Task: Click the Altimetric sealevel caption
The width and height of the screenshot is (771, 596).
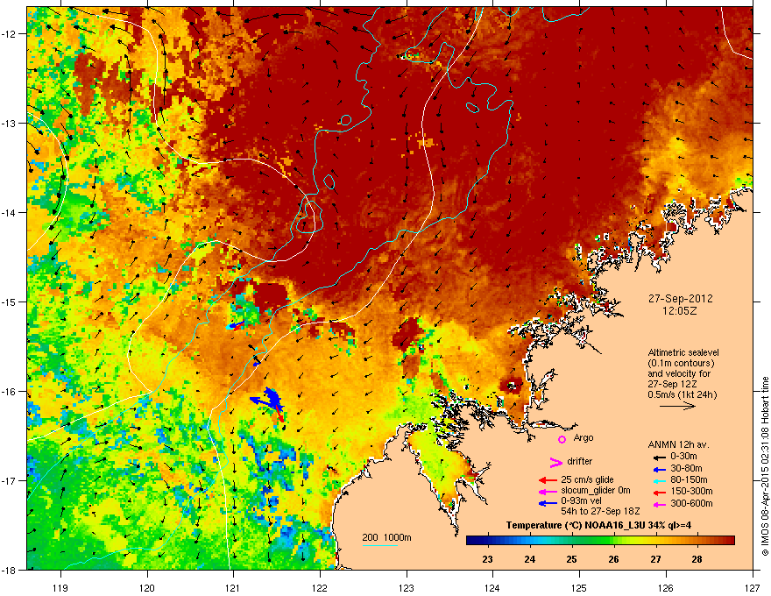Action: tap(683, 353)
